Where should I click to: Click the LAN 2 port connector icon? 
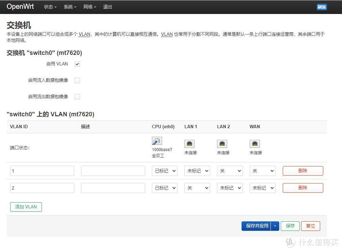[222, 144]
